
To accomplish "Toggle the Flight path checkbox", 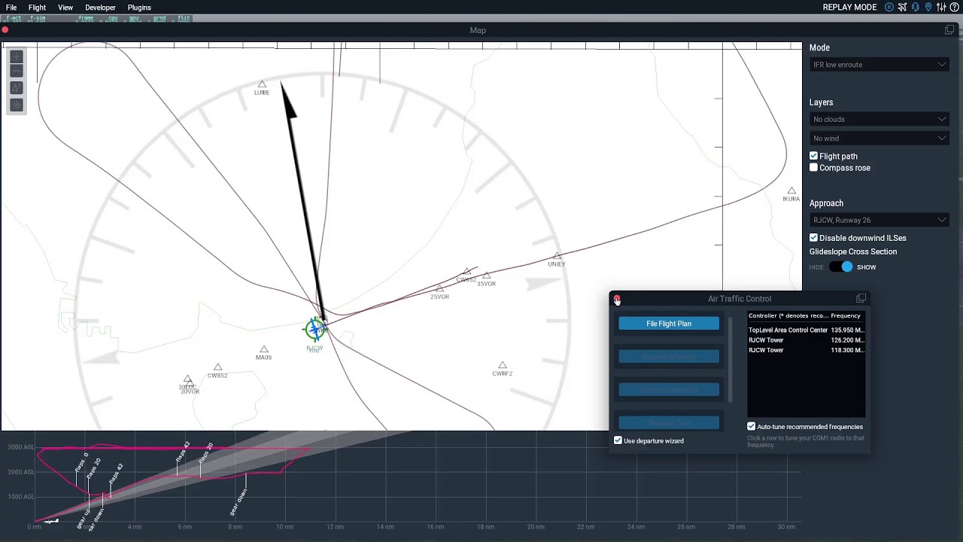I will pyautogui.click(x=813, y=156).
